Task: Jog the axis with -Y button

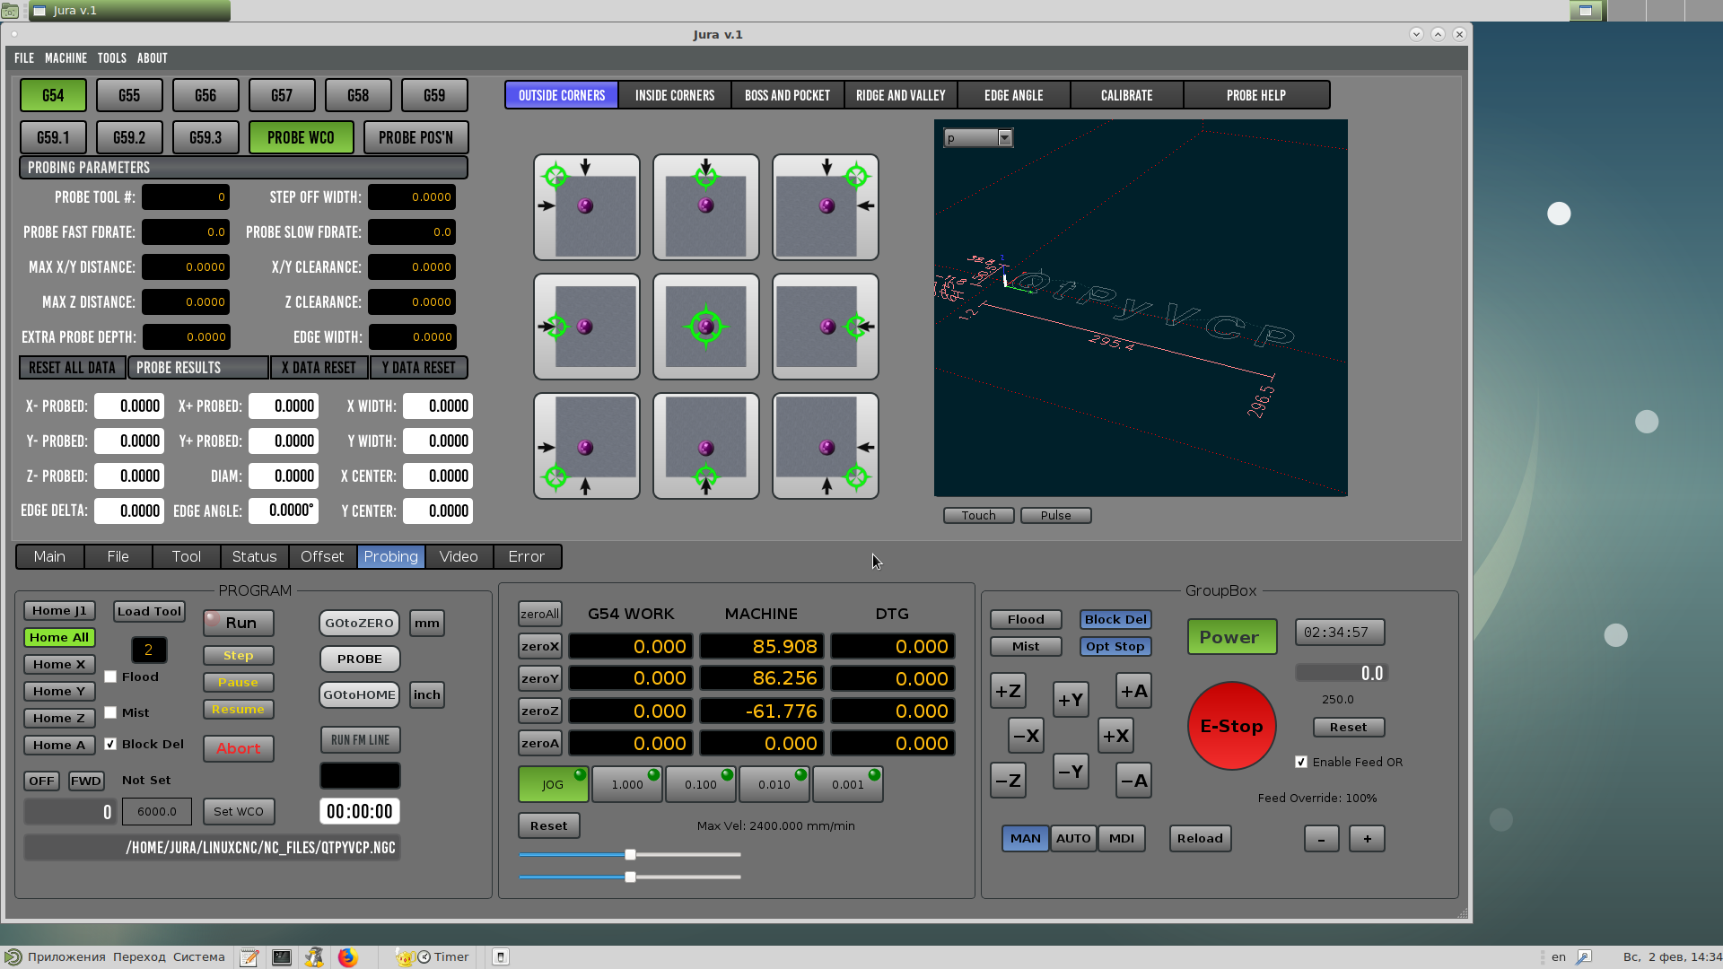Action: point(1071,772)
